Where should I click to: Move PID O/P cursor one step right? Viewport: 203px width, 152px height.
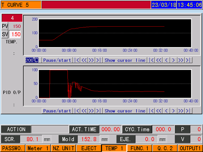tap(174, 111)
